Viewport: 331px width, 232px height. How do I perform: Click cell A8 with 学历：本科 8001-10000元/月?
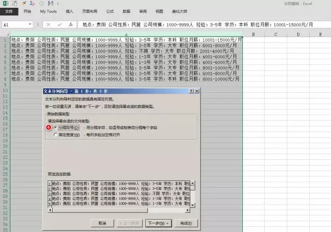(x=126, y=79)
